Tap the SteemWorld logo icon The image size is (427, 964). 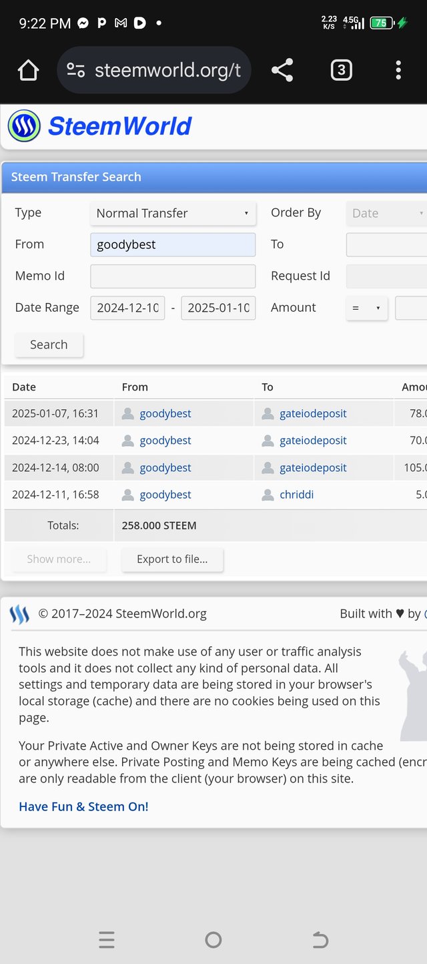(24, 126)
